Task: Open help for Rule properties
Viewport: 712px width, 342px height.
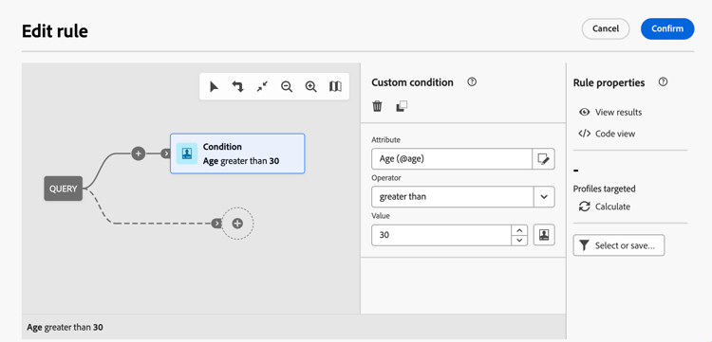Action: click(663, 82)
